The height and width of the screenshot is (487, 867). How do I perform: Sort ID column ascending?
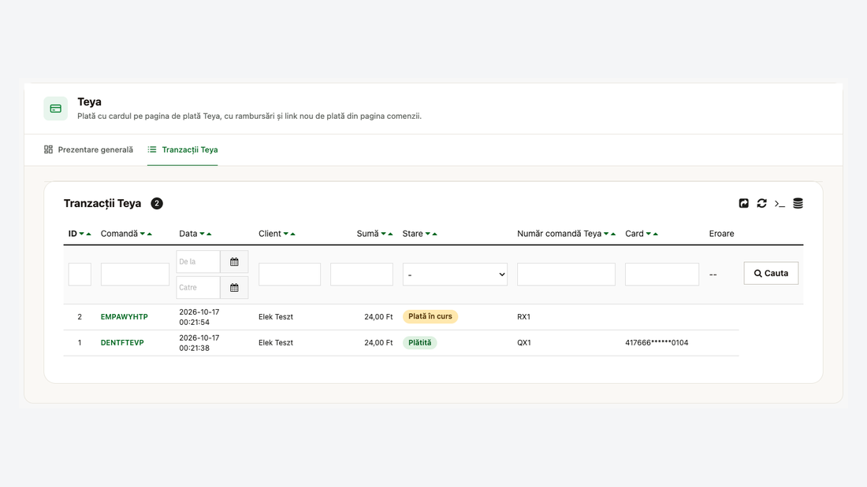click(88, 234)
